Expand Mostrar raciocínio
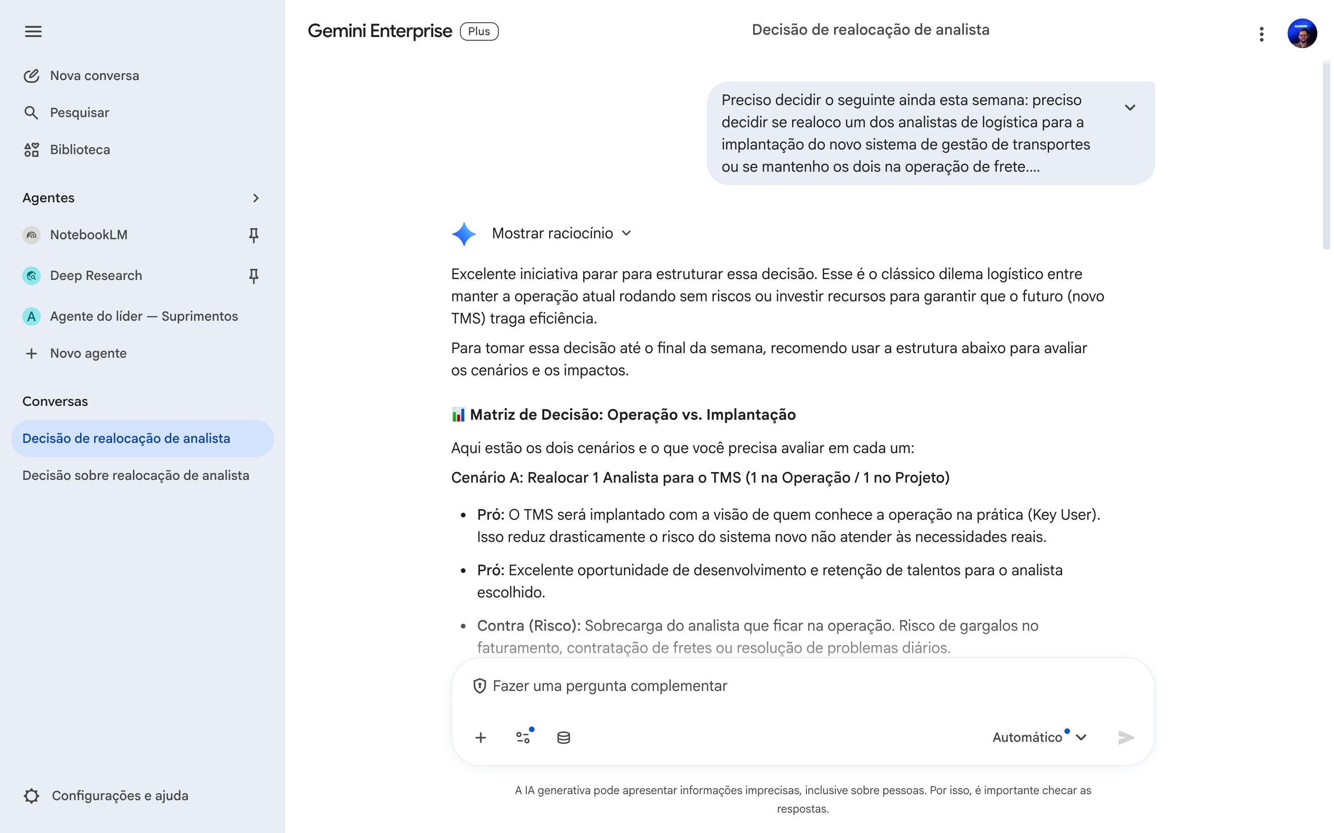Screen dimensions: 1334x833 click(561, 234)
